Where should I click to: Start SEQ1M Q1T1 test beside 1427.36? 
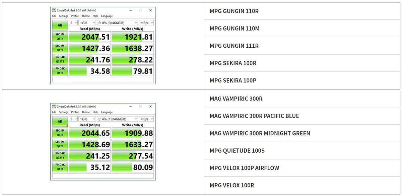tap(60, 48)
